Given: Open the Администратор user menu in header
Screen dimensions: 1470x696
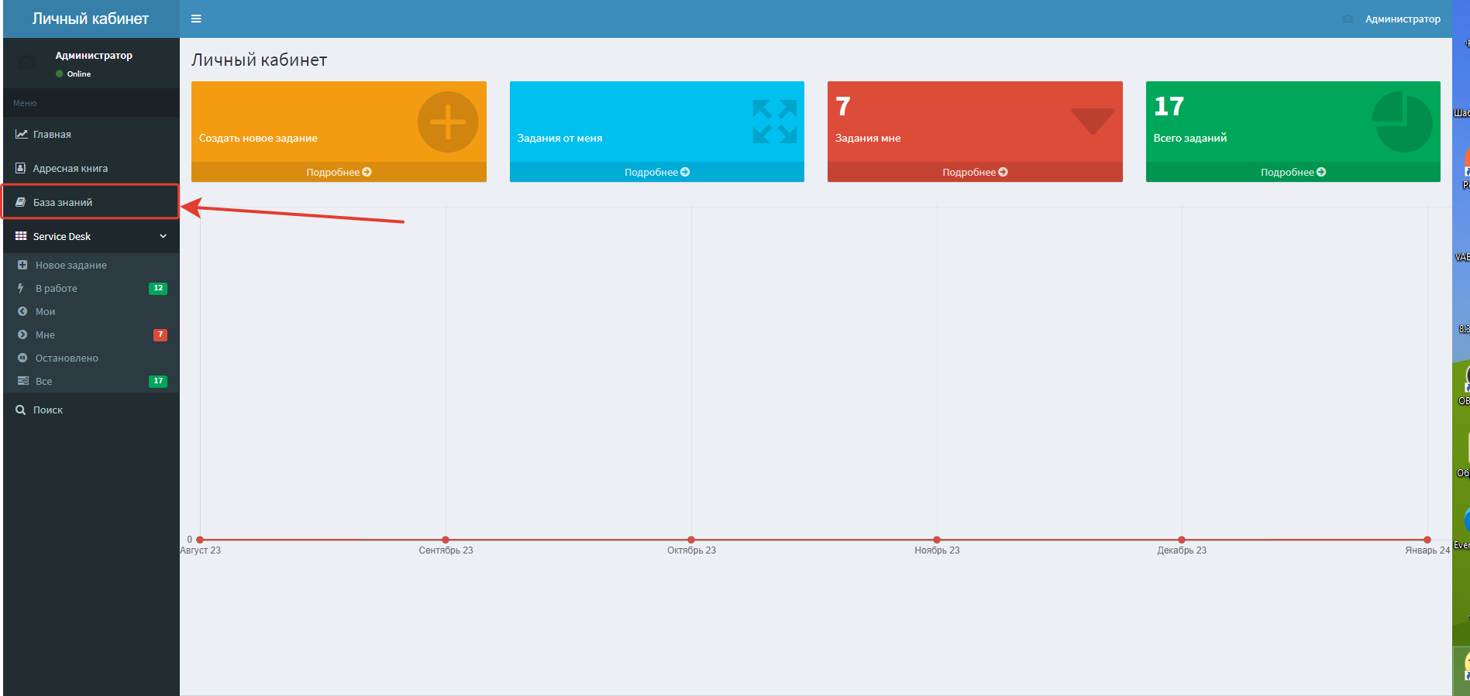Looking at the screenshot, I should (x=1402, y=19).
